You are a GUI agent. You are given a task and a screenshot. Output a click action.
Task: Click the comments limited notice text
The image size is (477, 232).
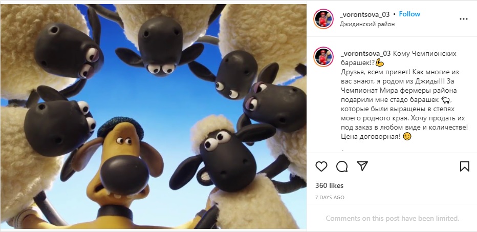(x=393, y=218)
